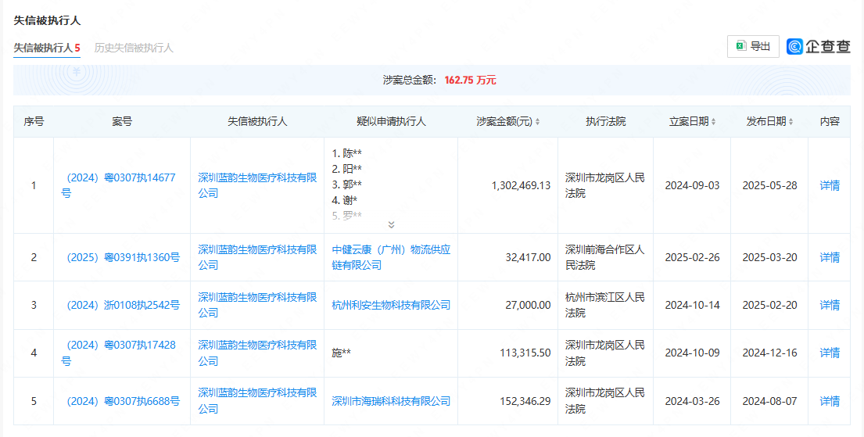Click amount 1,302,469.13
This screenshot has height=437, width=864.
click(x=521, y=186)
